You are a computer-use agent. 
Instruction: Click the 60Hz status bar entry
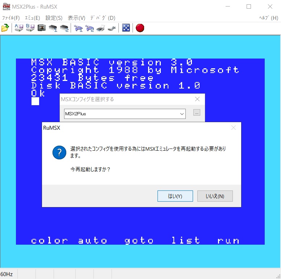(7, 274)
